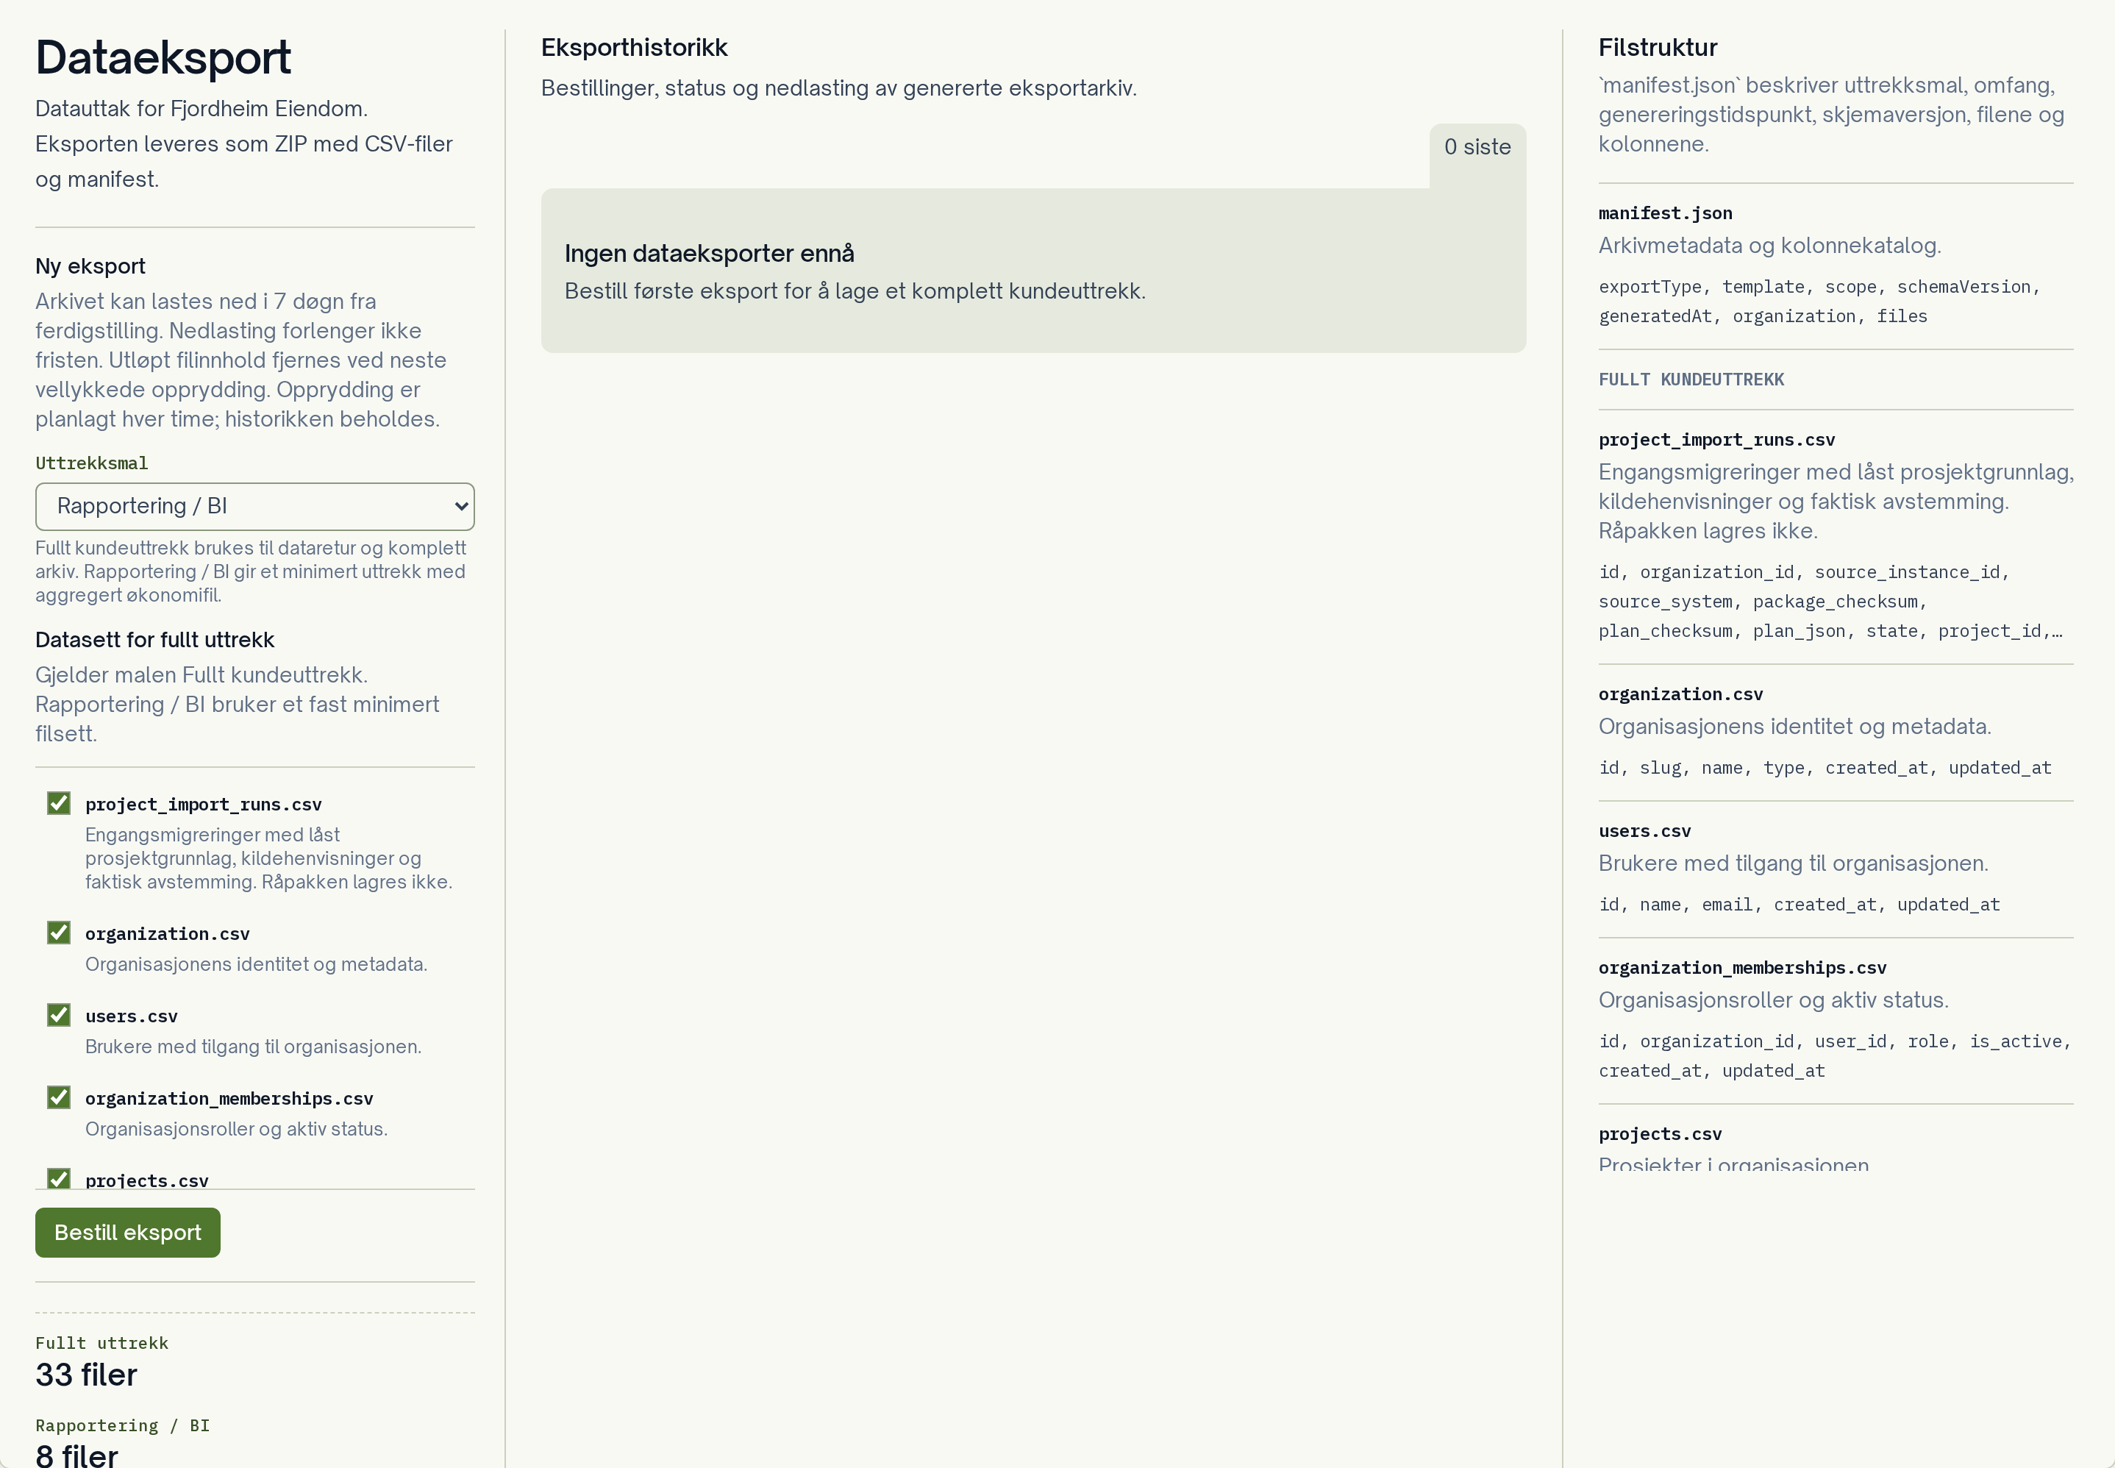The width and height of the screenshot is (2115, 1468).
Task: Click the "Datauttak for Fjordheim Eiendom." line
Action: [x=201, y=109]
